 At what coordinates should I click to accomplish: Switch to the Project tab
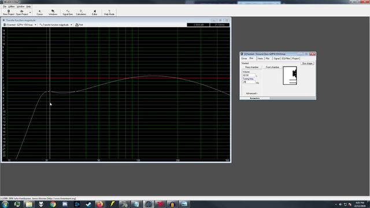click(x=295, y=58)
